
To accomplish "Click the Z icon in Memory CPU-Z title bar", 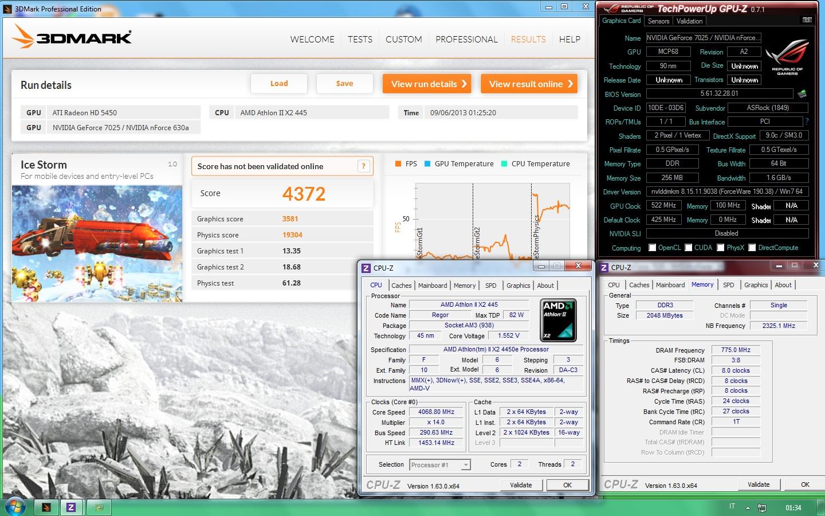I will (x=604, y=267).
